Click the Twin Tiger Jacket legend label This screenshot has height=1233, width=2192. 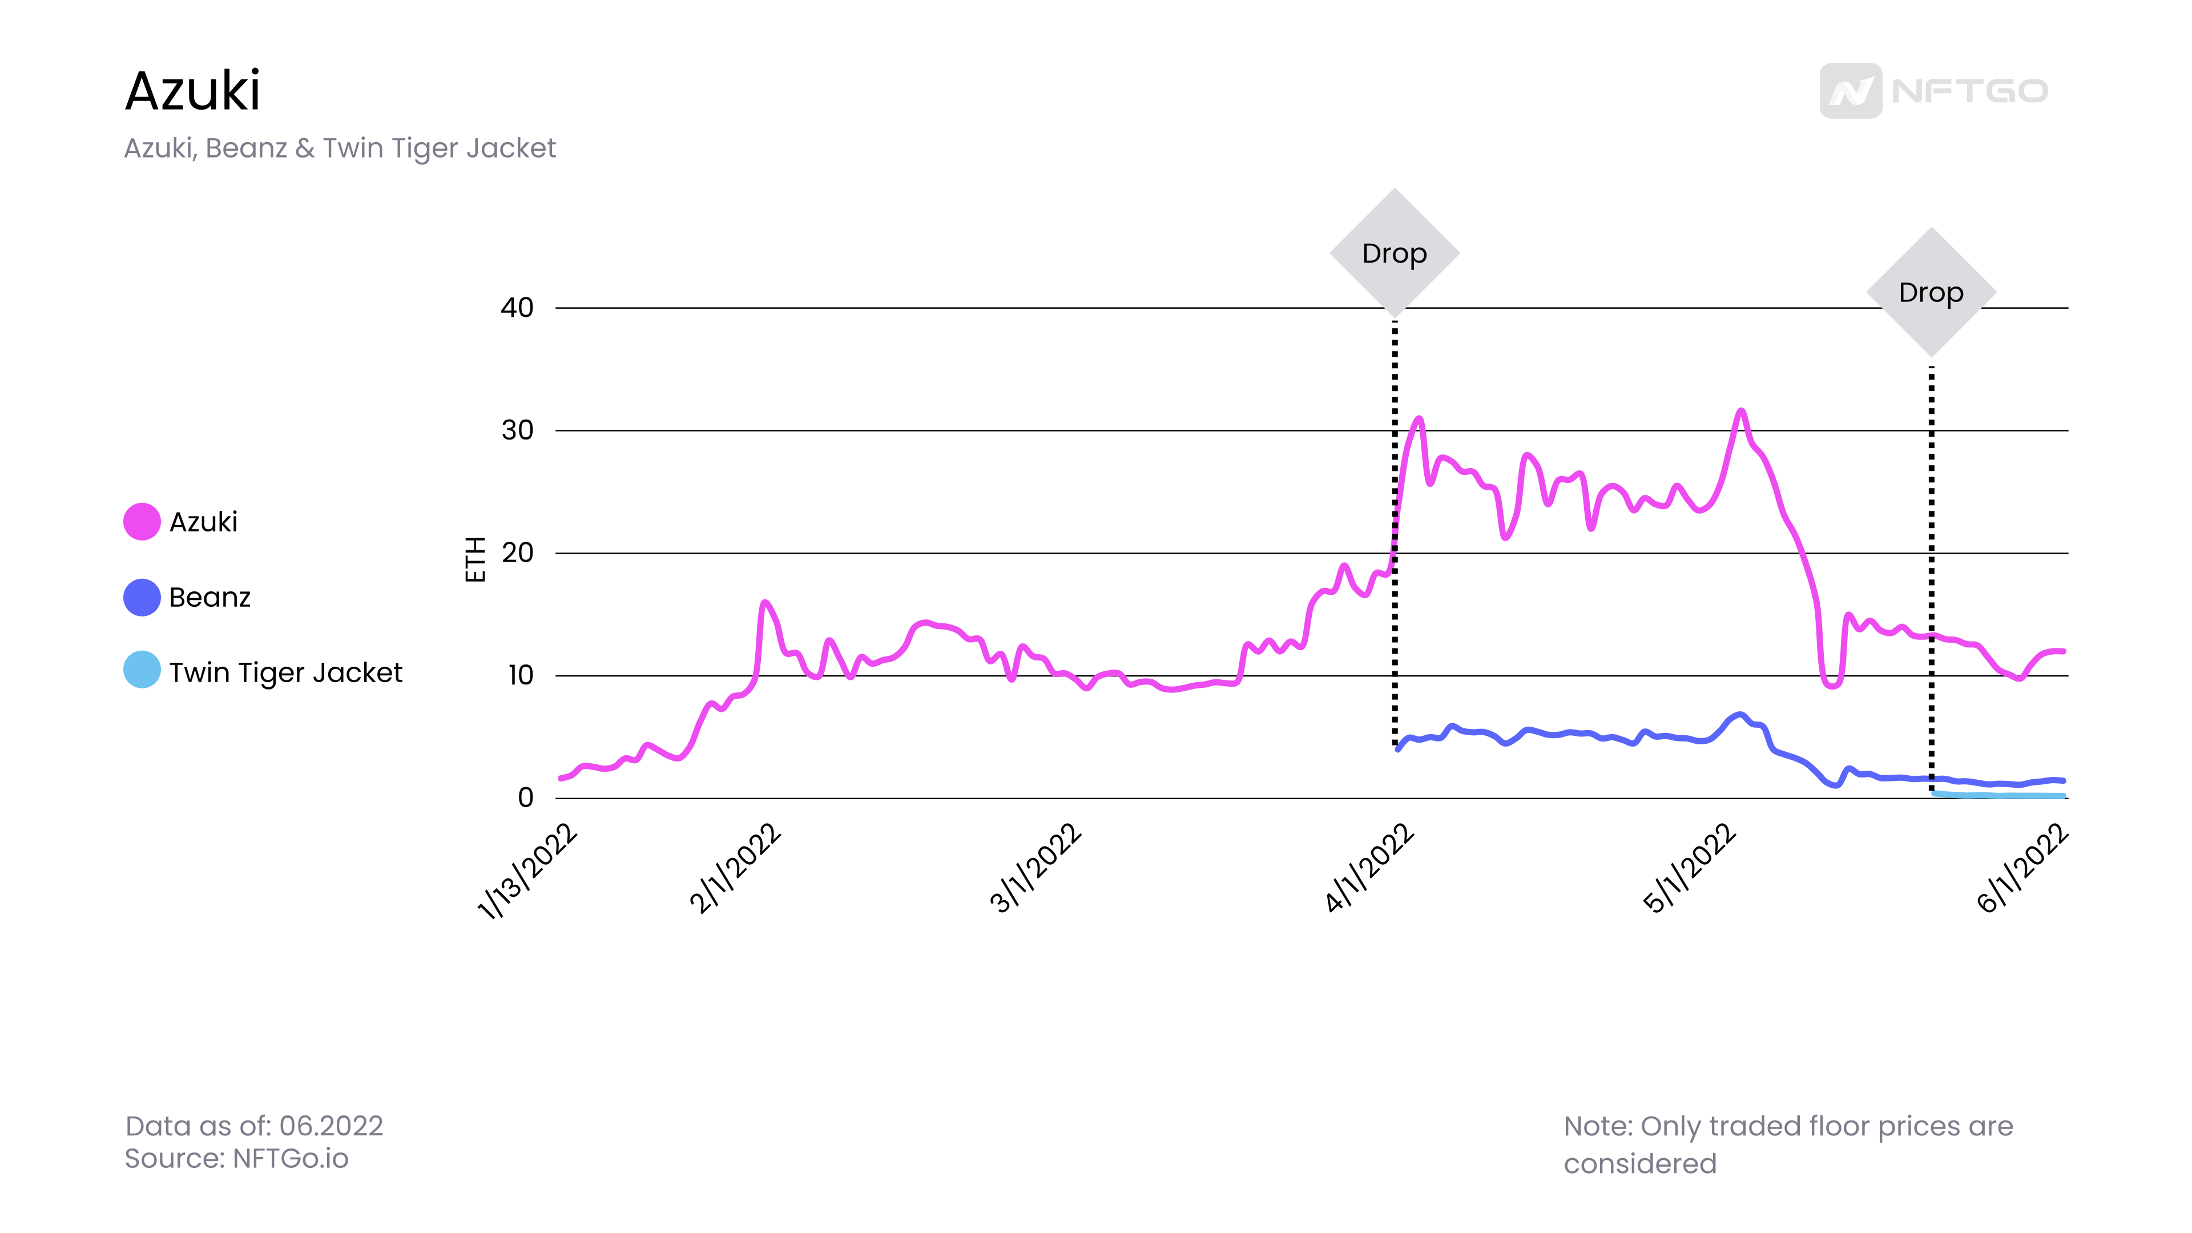pos(286,673)
